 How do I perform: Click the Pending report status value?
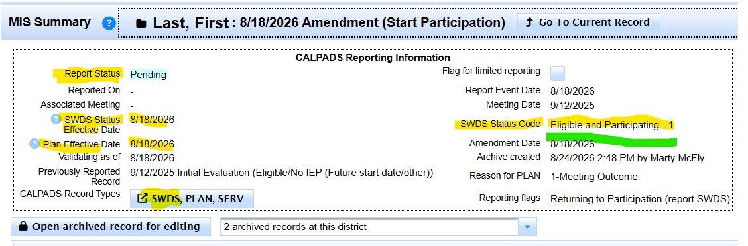149,75
